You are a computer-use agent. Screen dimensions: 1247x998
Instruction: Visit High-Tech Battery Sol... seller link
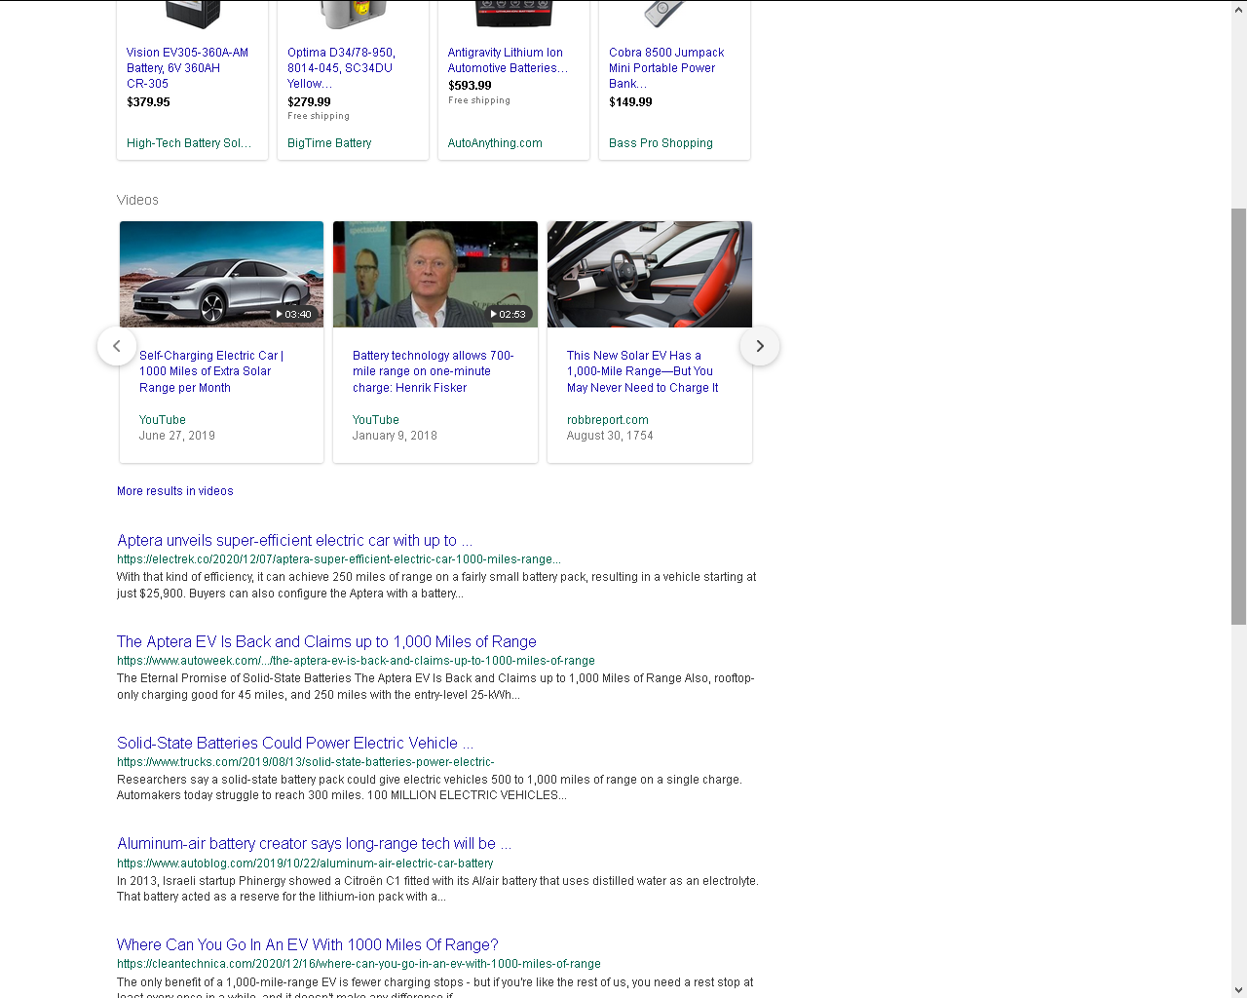coord(189,143)
